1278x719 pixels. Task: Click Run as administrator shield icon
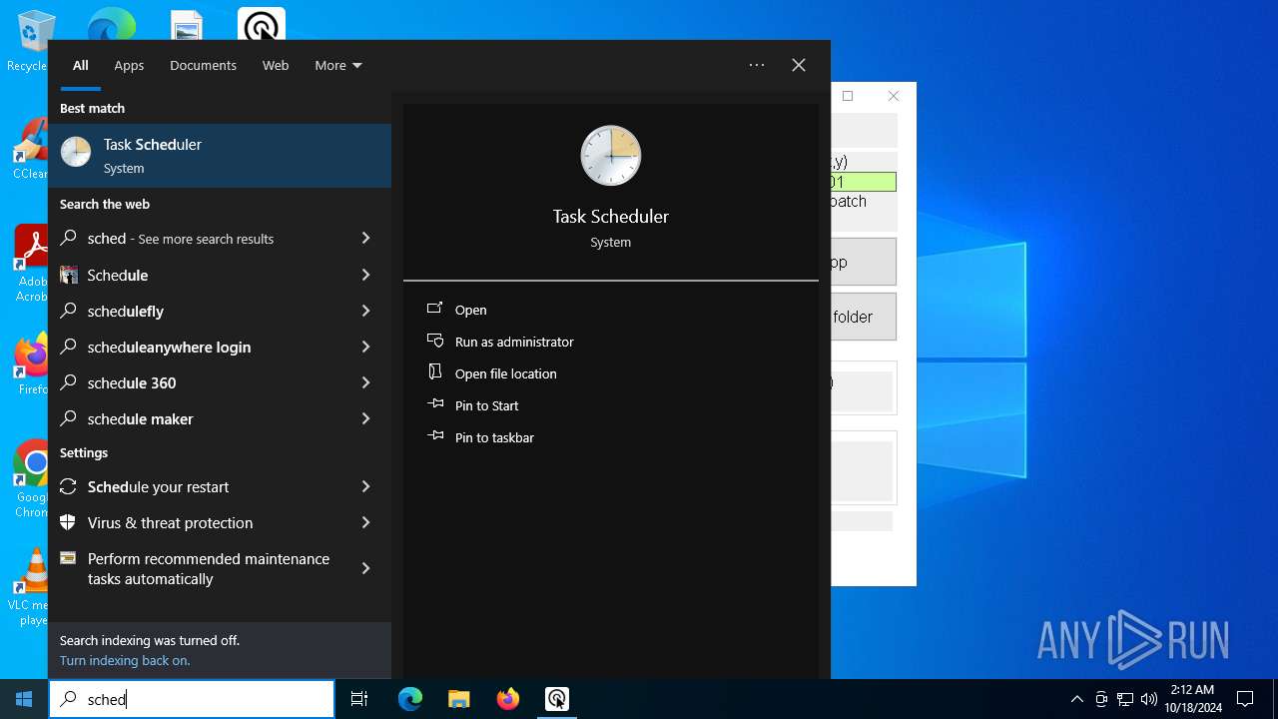coord(435,341)
